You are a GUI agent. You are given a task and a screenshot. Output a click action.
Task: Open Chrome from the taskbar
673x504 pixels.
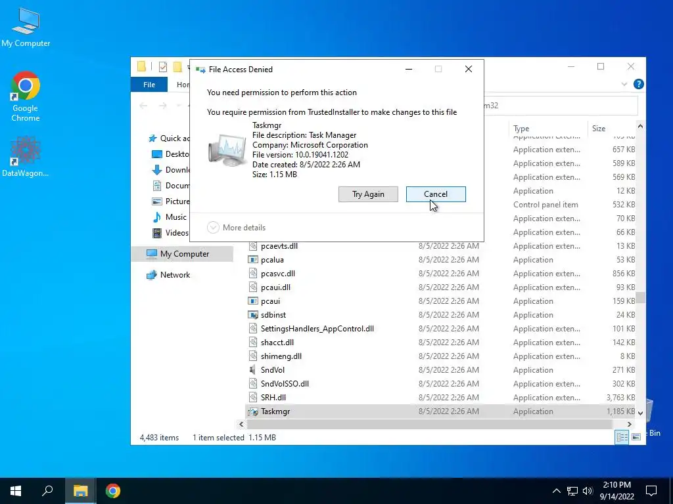[113, 491]
